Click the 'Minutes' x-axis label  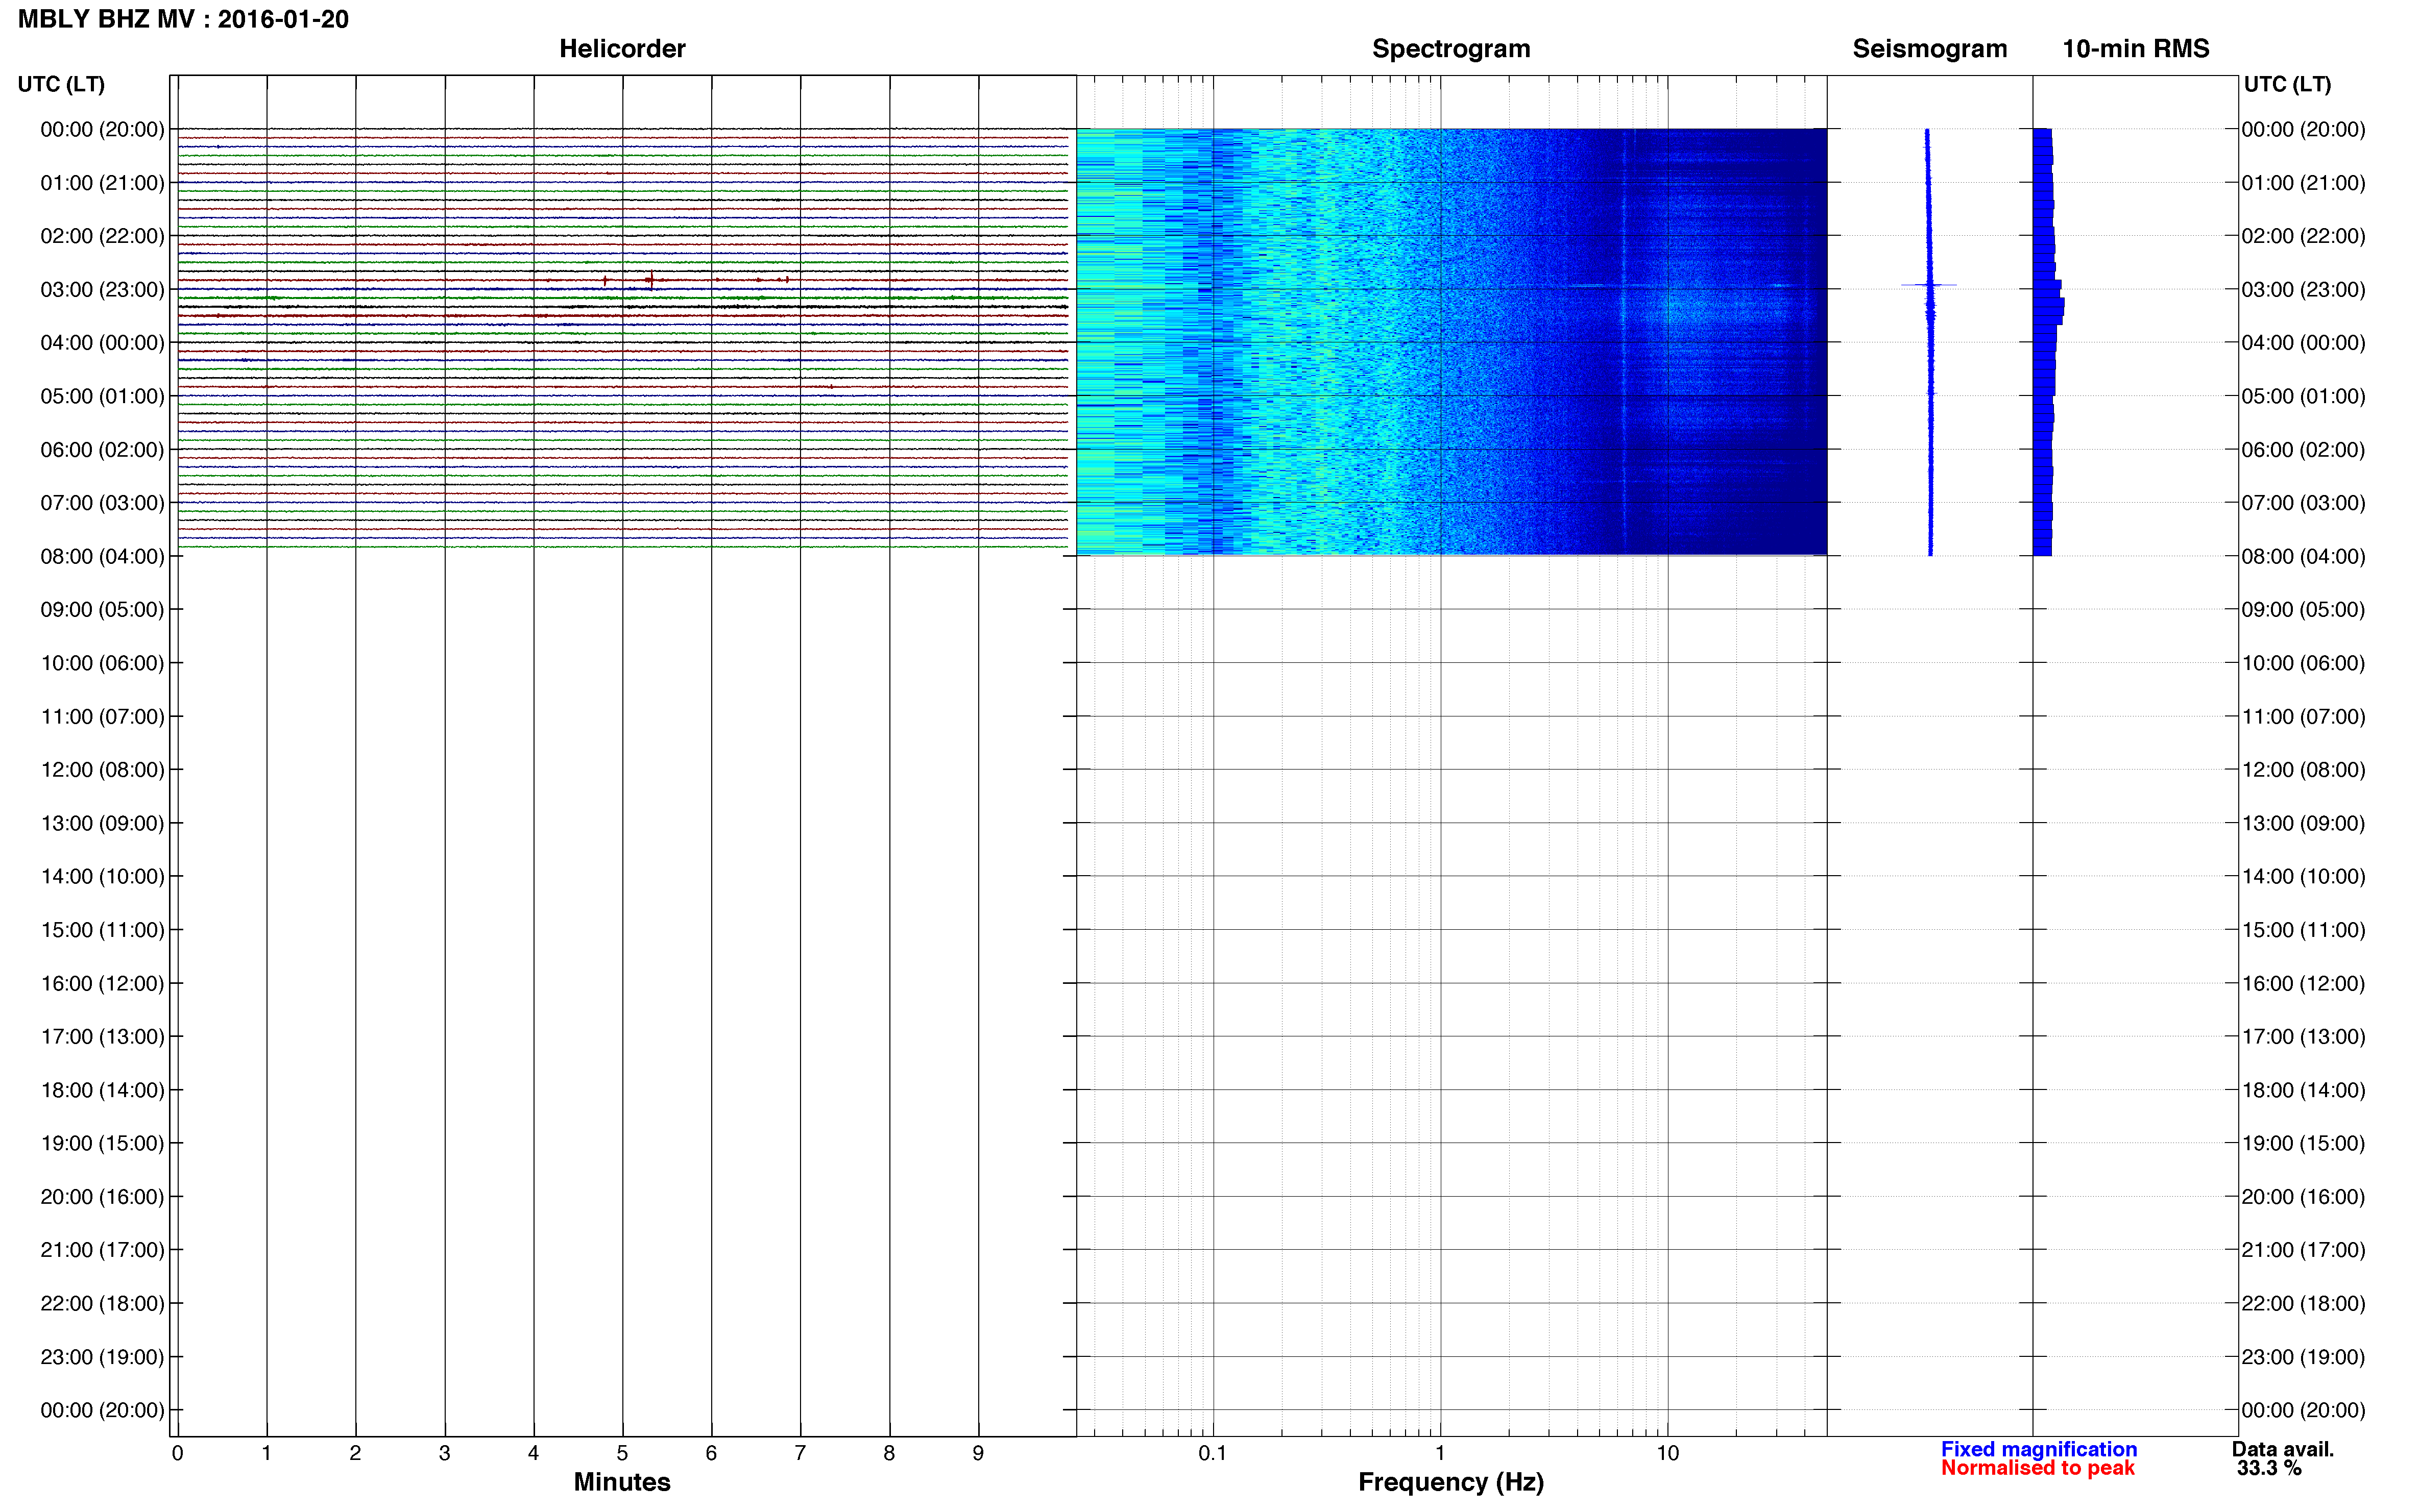(621, 1482)
